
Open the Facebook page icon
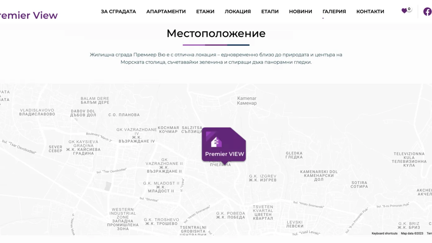427,11
